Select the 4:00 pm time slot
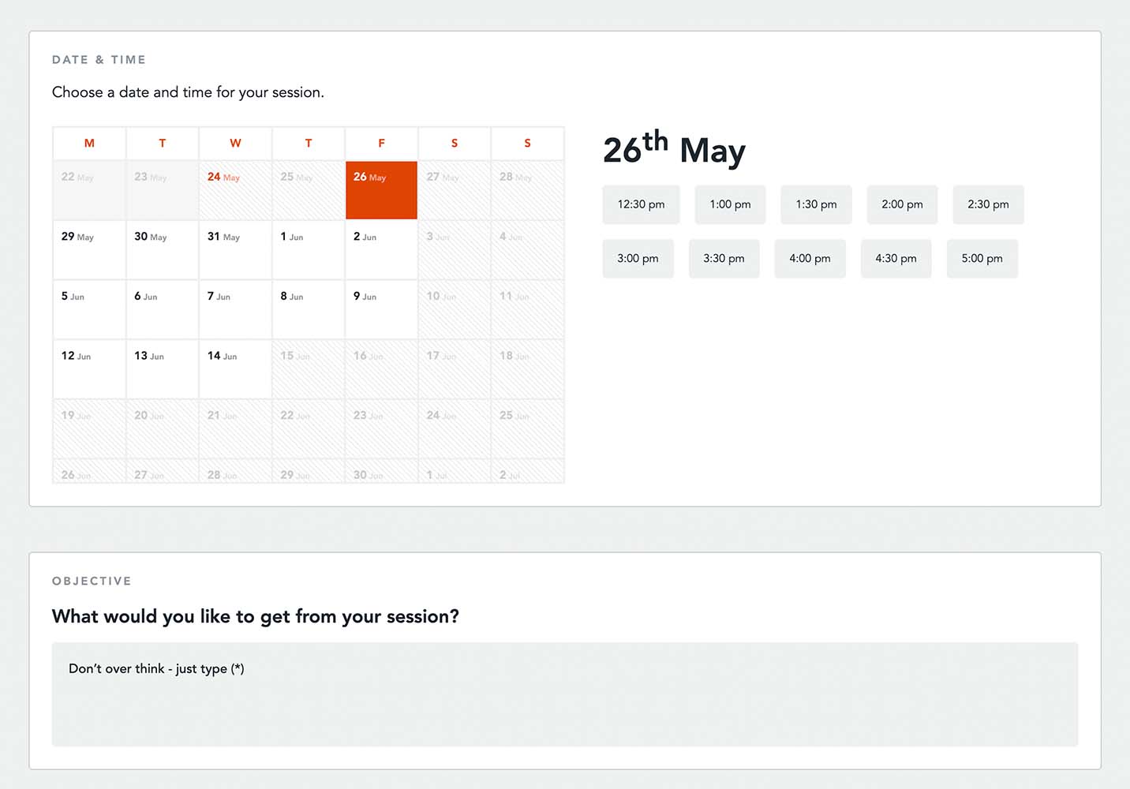 (810, 259)
